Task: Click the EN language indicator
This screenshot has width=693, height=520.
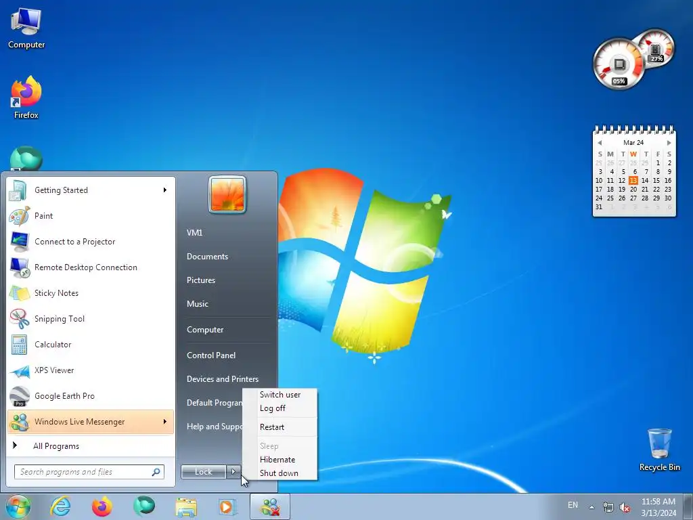Action: 573,505
